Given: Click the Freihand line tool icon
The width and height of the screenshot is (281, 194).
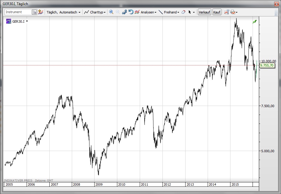Looking at the screenshot, I should (x=161, y=12).
